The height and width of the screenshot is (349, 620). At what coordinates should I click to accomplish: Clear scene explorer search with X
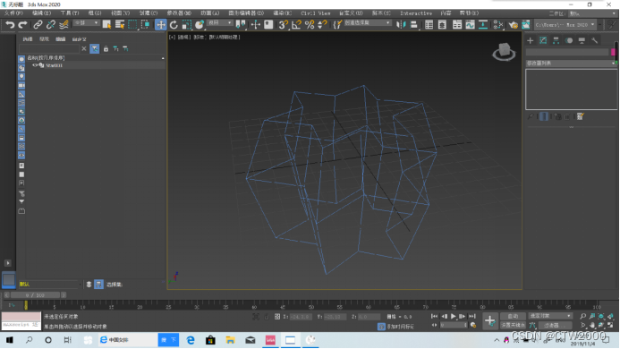84,48
